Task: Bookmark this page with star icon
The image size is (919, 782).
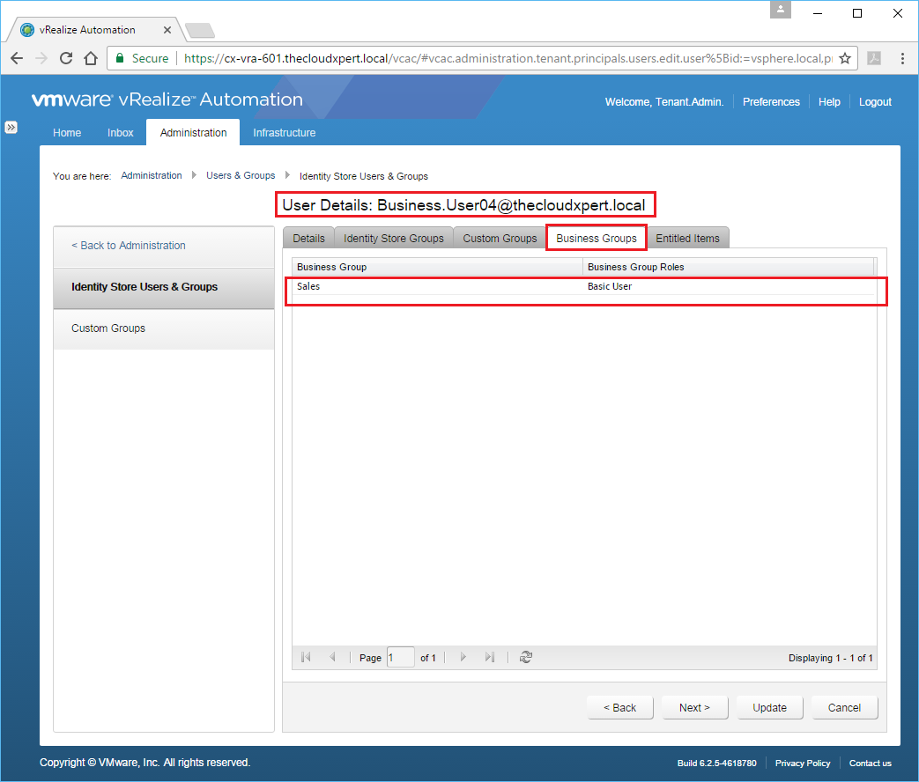Action: tap(844, 58)
